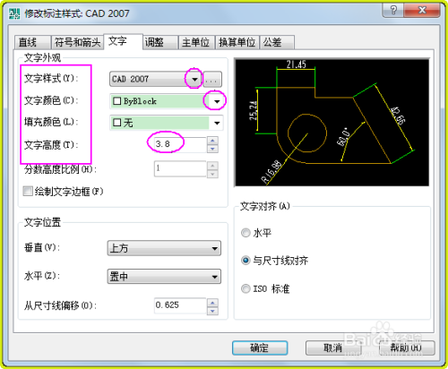Open the 公差 tab
The height and width of the screenshot is (369, 448).
277,42
